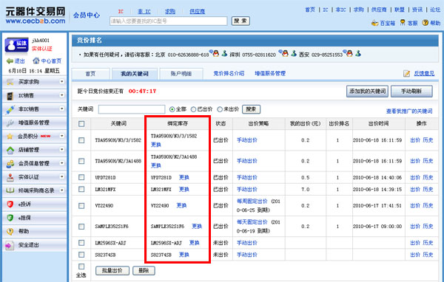The image size is (444, 282).
Task: Click the 关键词 search input field
Action: 132,109
